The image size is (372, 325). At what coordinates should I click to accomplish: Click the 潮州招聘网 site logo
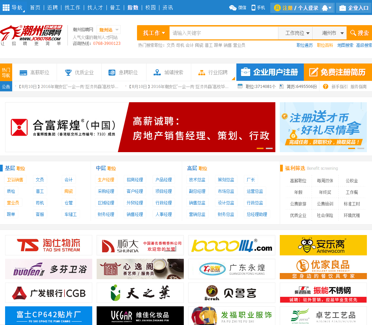(x=31, y=35)
